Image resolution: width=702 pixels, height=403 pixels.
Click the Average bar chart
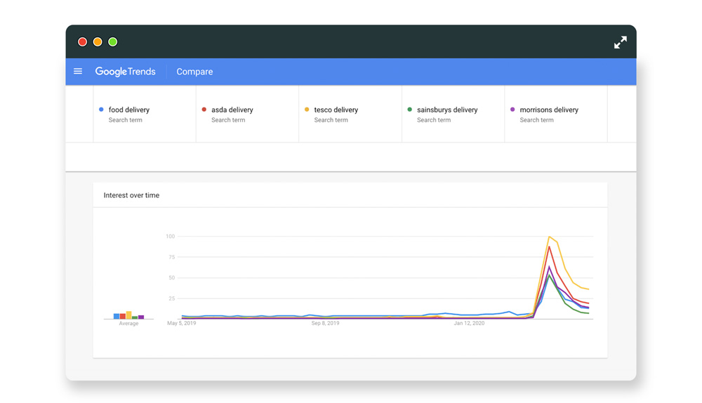128,316
